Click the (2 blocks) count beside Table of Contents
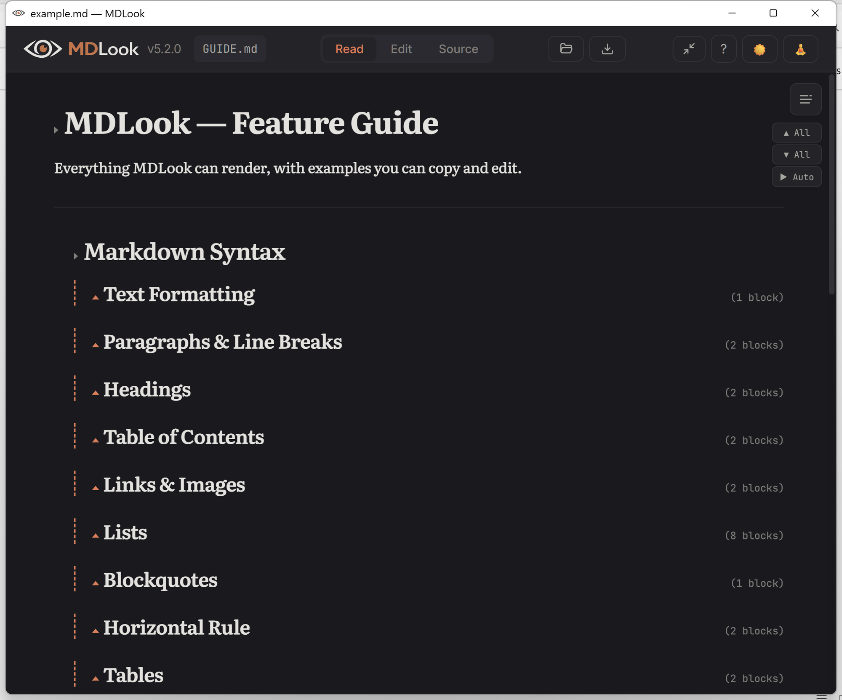The height and width of the screenshot is (700, 842). tap(754, 440)
